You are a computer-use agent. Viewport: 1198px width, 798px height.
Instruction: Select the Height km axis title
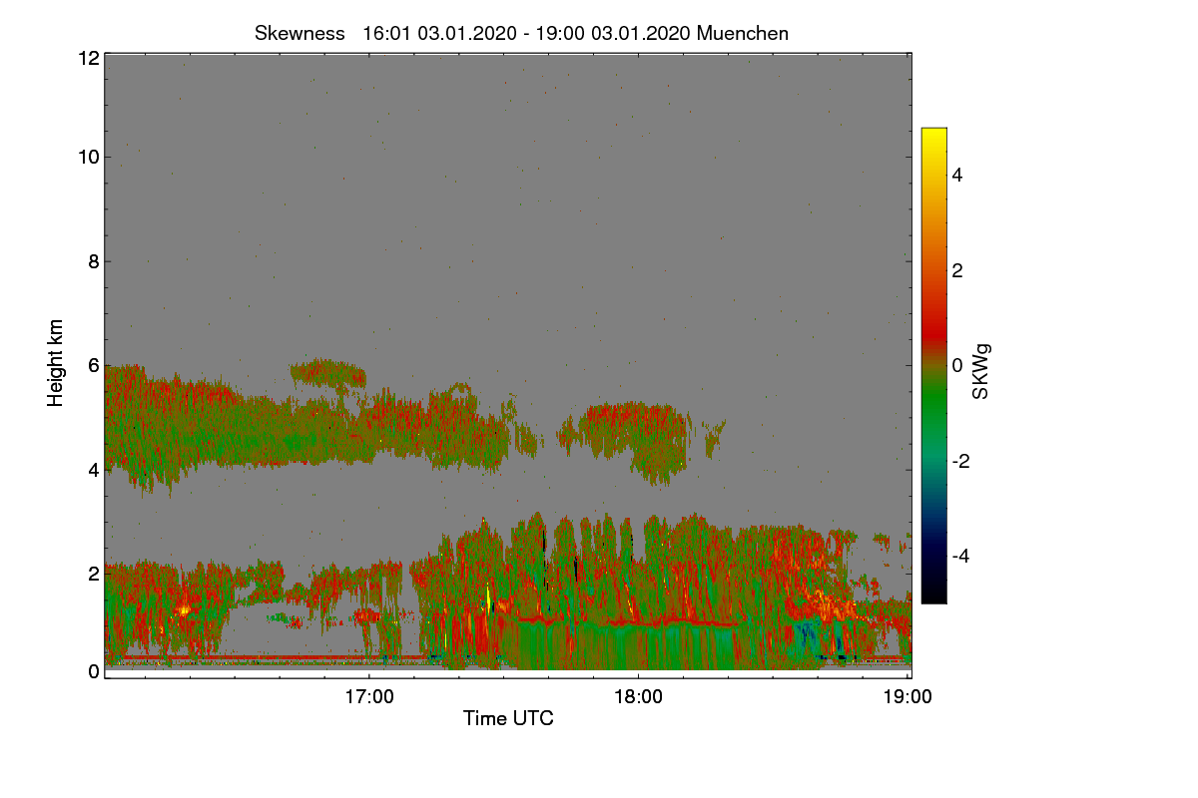tap(56, 363)
